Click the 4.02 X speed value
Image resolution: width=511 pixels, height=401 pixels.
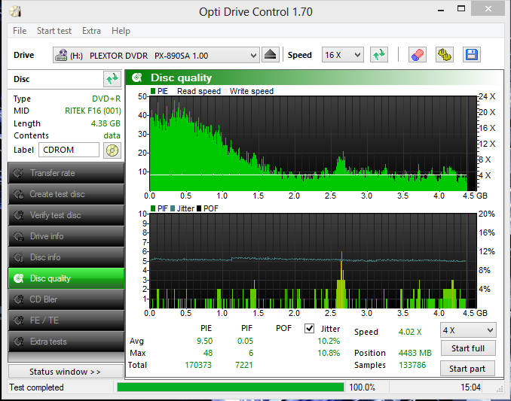410,332
